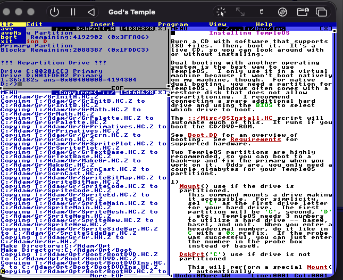Screen dimensions: 343x280
Task: Open the Boot.DD link
Action: [203, 135]
